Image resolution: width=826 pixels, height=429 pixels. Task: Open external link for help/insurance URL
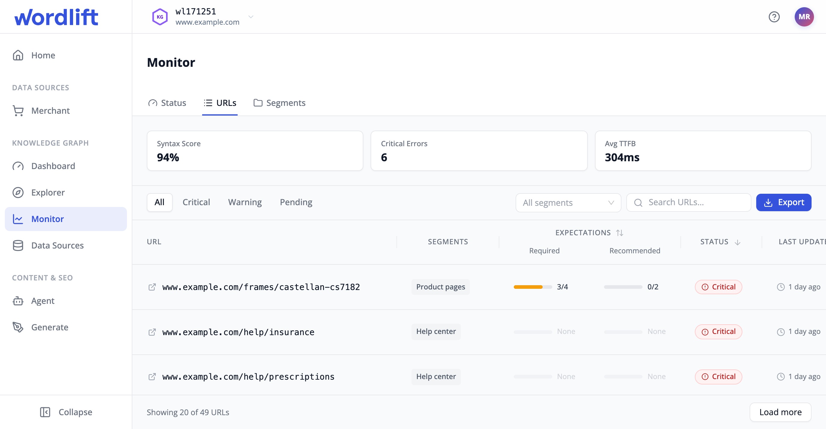point(152,332)
